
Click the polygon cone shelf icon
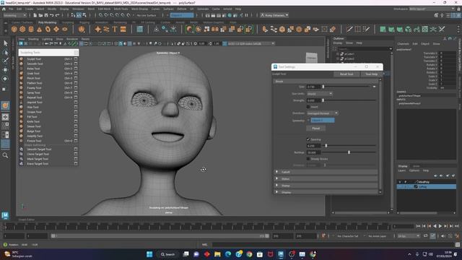pos(39,29)
